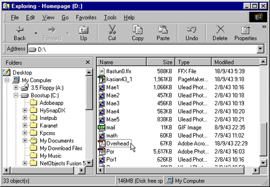
Task: Click the 588KB size of ffastun0.ffx
Action: tap(164, 71)
